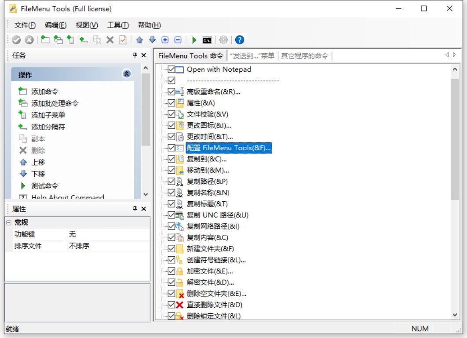This screenshot has width=467, height=338.
Task: Open the 排序文件 value field showing 不排序
Action: (109, 246)
